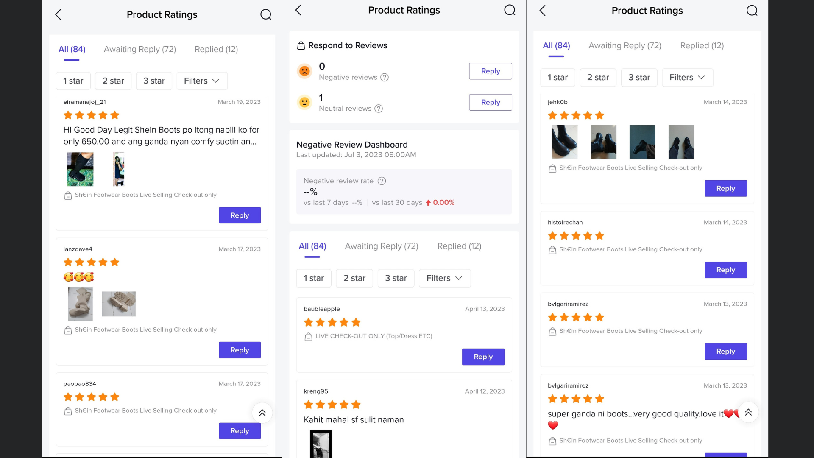Click the search icon in the right panel
The height and width of the screenshot is (458, 814).
[752, 11]
